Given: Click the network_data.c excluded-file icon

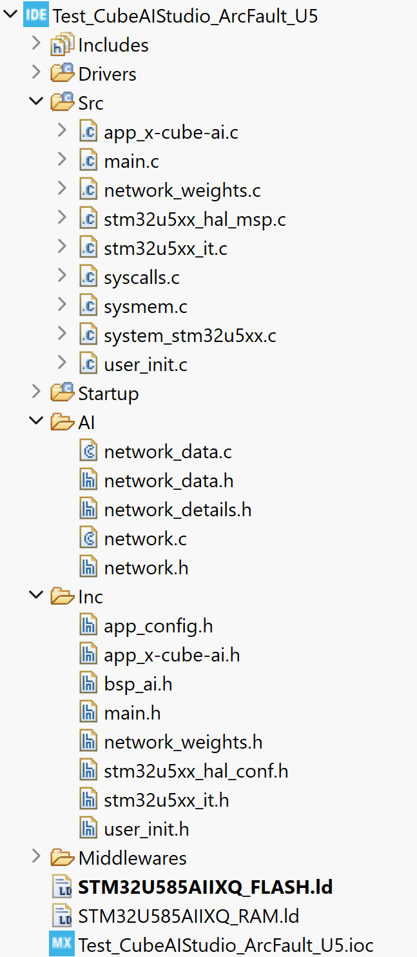Looking at the screenshot, I should point(88,451).
